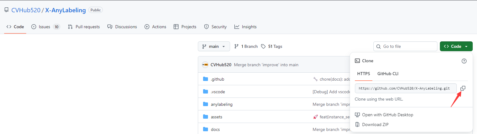Click the CVHub520 avatar in commit row
Screen dimensions: 477x134
[205, 65]
